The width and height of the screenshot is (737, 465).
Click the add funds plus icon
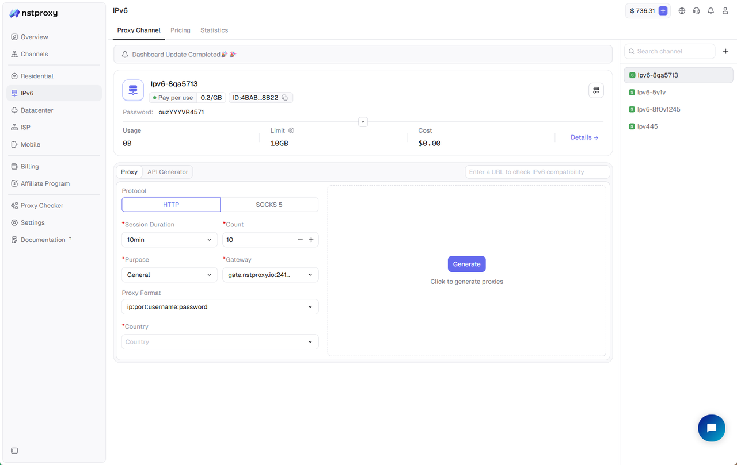[x=663, y=11]
